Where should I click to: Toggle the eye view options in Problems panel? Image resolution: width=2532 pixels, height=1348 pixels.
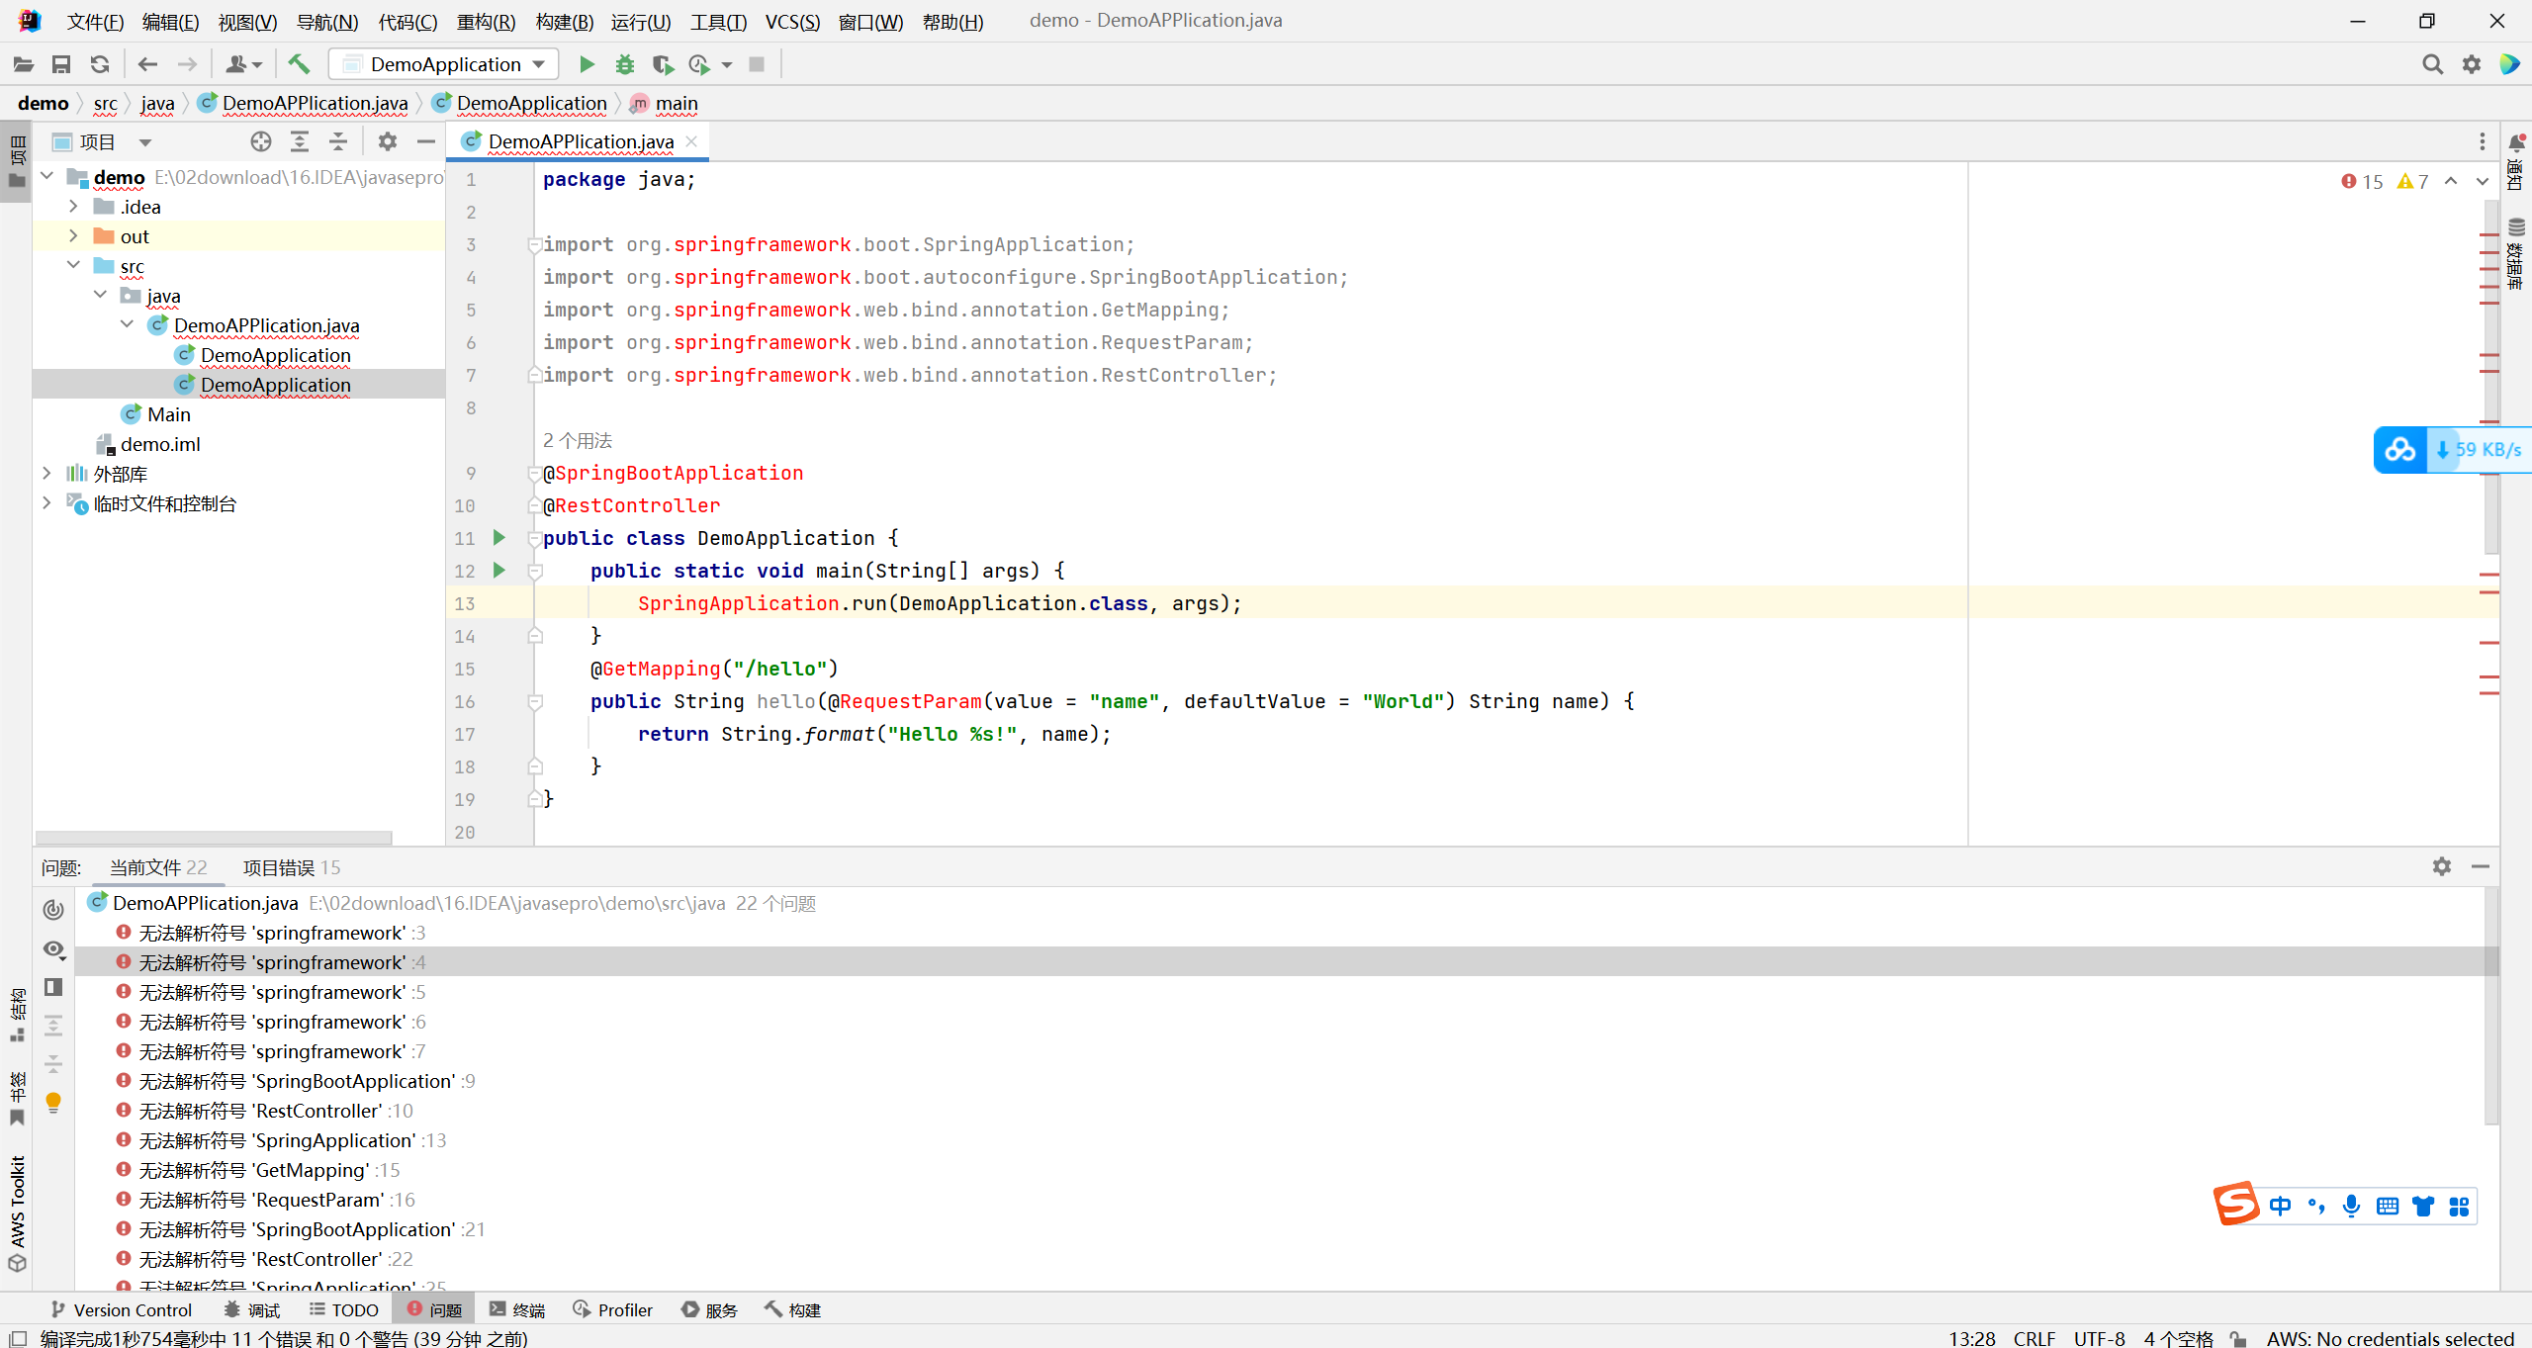click(53, 948)
